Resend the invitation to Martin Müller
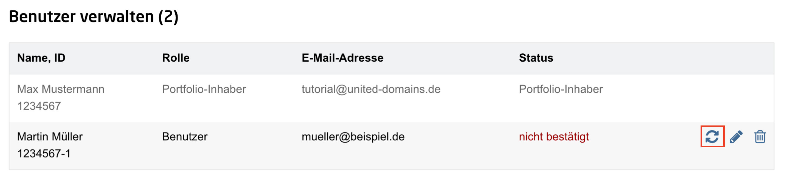The height and width of the screenshot is (183, 787). tap(712, 136)
